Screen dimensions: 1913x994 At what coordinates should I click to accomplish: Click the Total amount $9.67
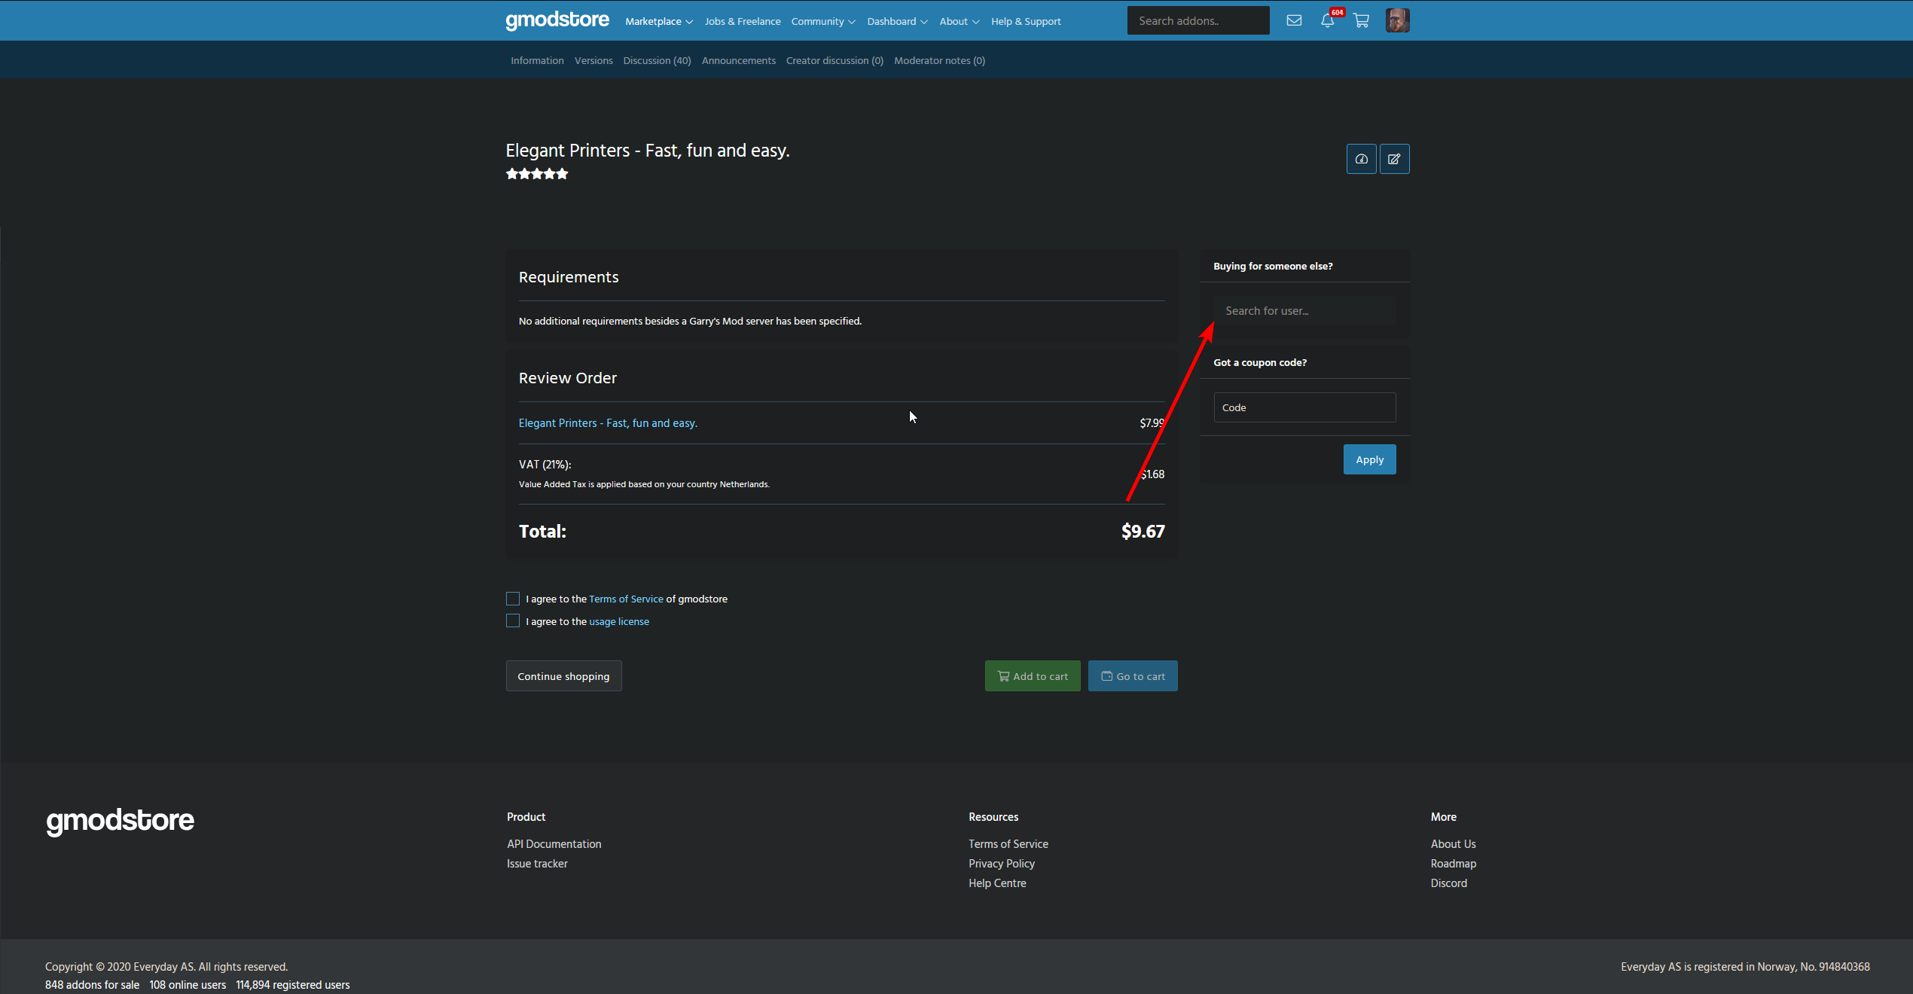pyautogui.click(x=1143, y=532)
